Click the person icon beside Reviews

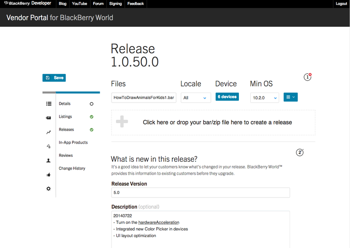(x=49, y=160)
